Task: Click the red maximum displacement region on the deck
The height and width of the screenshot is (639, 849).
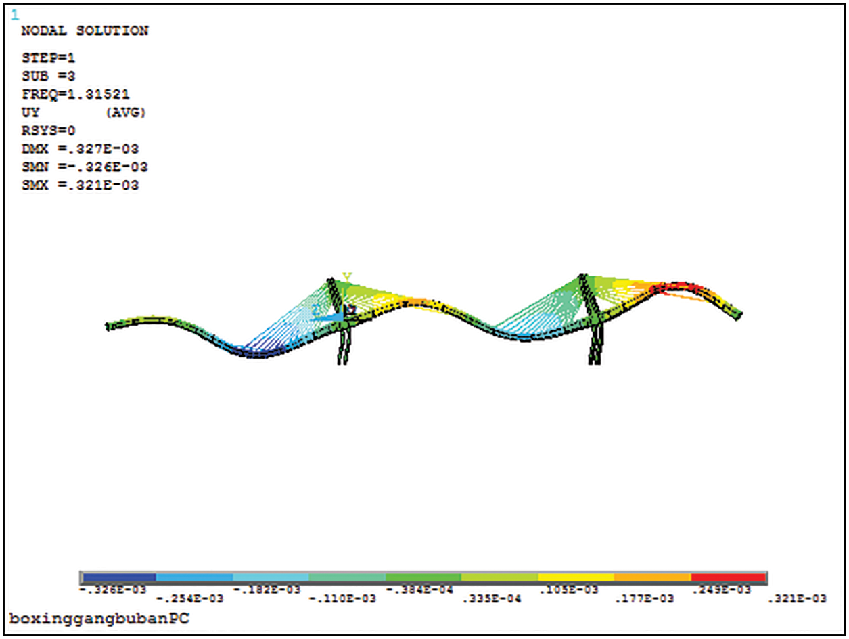Action: click(x=673, y=288)
